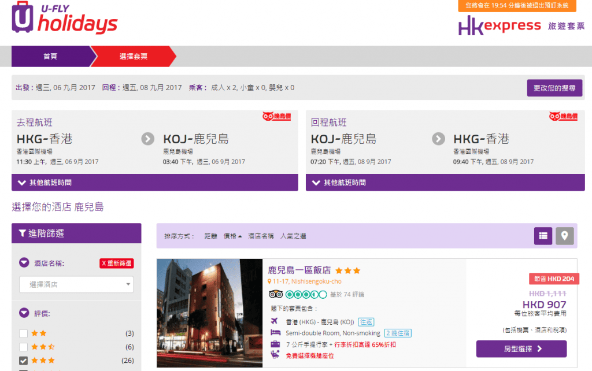This screenshot has width=592, height=371.
Task: Switch to list view icon
Action: 543,236
